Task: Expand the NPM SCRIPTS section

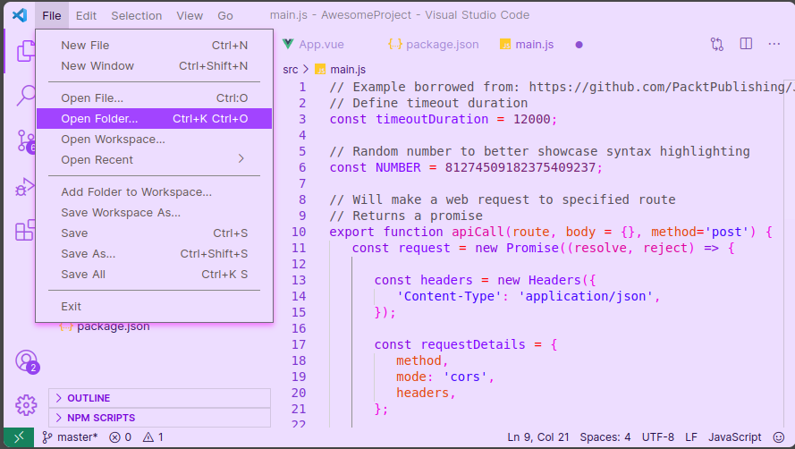Action: 160,418
